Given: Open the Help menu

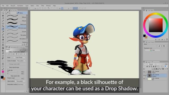Looking at the screenshot, I should 54,6.
